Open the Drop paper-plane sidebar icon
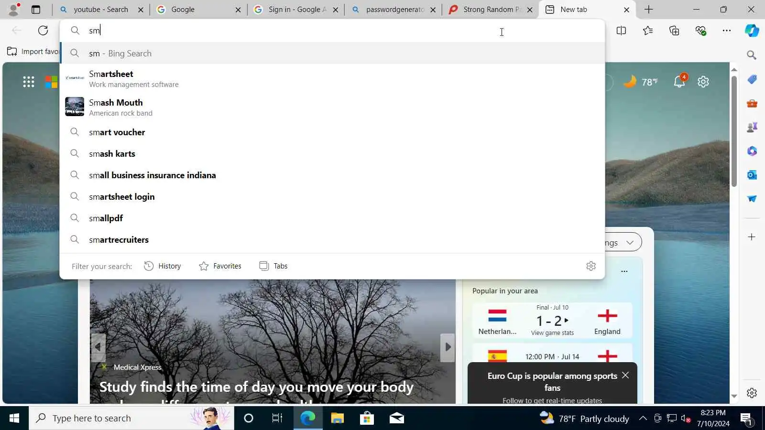765x430 pixels. coord(752,199)
